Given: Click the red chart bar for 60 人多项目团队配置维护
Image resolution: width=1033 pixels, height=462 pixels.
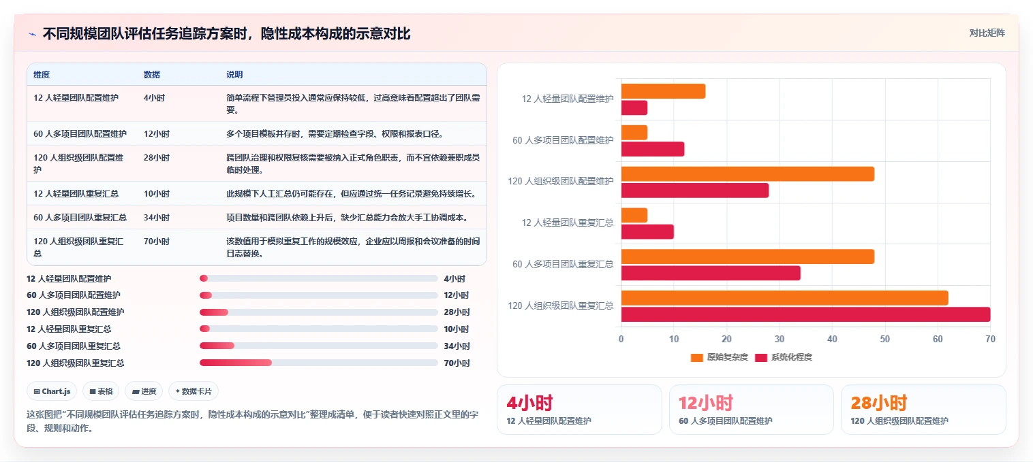Looking at the screenshot, I should pyautogui.click(x=653, y=149).
